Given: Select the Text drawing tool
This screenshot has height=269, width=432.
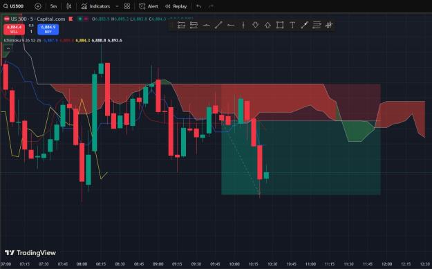Looking at the screenshot, I should pyautogui.click(x=292, y=25).
